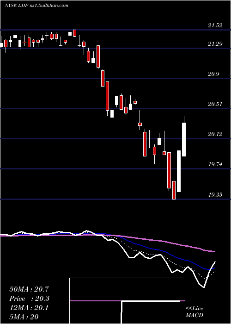
Task: Select the 19.35 price level label
Action: 215,195
